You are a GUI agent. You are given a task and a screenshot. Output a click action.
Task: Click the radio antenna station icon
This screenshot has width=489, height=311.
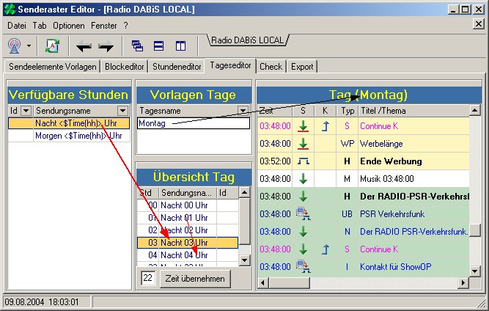tap(15, 45)
